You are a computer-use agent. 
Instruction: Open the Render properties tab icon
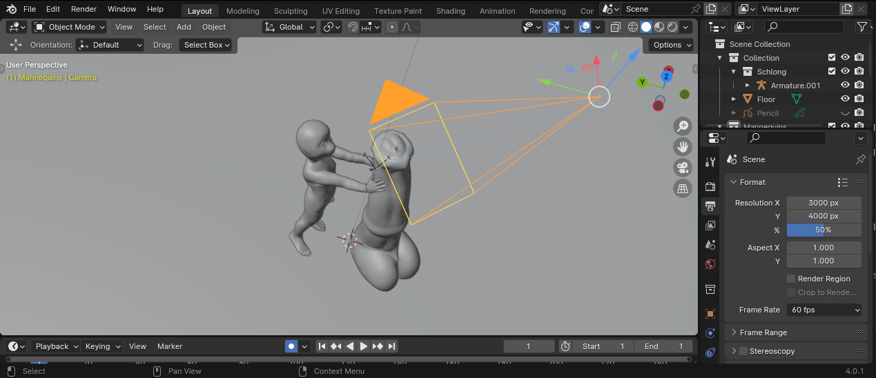click(x=710, y=186)
